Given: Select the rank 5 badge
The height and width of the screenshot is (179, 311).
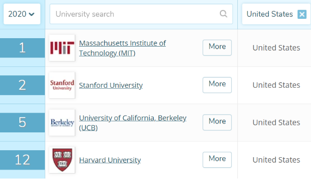Looking at the screenshot, I should [x=22, y=122].
